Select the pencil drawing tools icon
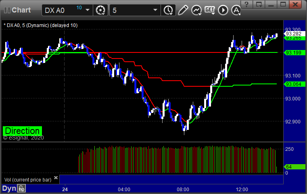The height and width of the screenshot is (194, 307). 183,10
